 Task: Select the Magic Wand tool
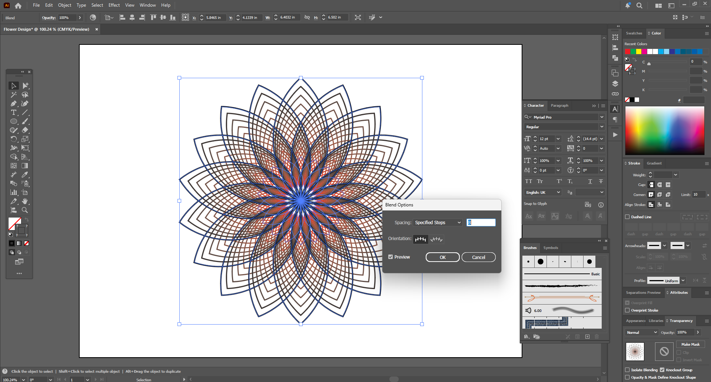tap(14, 95)
